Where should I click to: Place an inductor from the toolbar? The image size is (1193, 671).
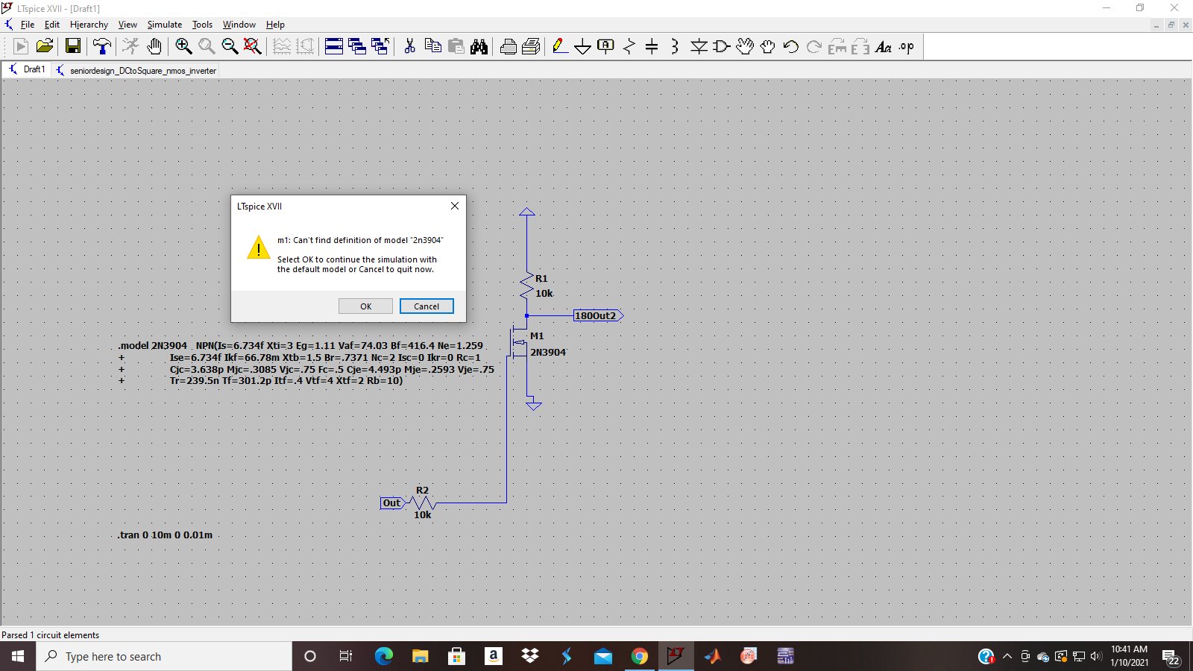pos(675,46)
